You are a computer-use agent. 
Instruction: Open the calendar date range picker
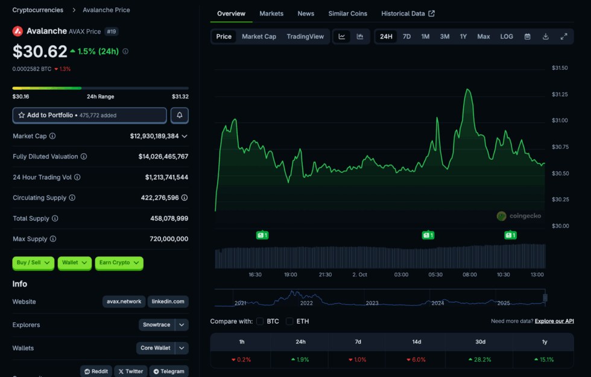click(527, 37)
